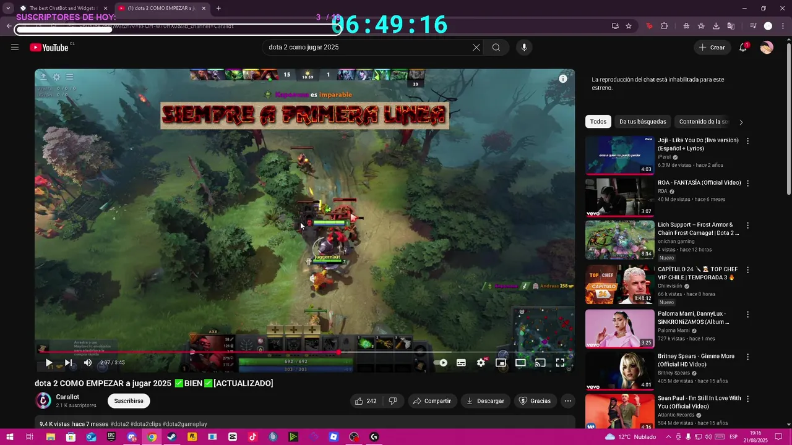This screenshot has height=445, width=792.
Task: Go to the YouTube home logo
Action: [49, 48]
